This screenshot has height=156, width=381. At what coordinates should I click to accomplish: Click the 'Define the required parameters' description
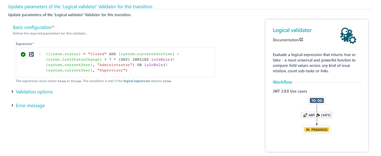50,33
